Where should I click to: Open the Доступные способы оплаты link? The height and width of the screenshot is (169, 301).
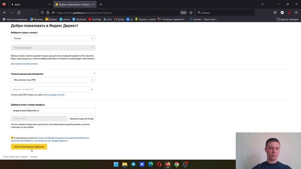(24, 64)
